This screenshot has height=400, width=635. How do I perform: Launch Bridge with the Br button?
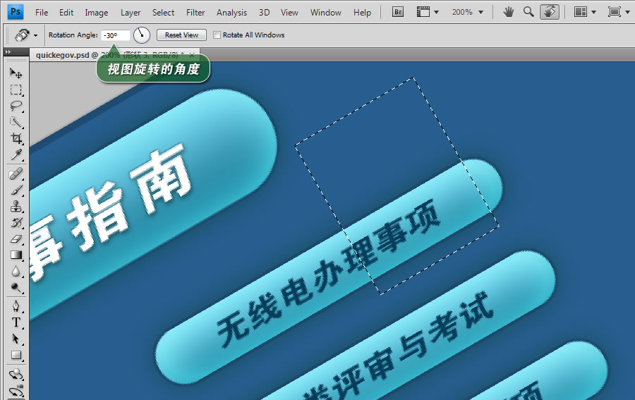(398, 12)
